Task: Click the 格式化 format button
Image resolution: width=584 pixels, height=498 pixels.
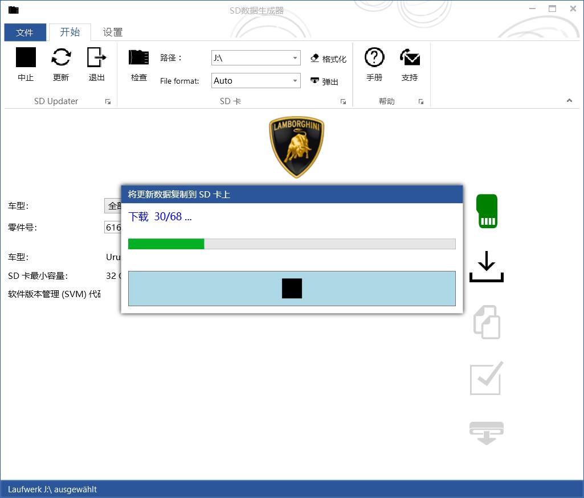Action: click(x=328, y=59)
